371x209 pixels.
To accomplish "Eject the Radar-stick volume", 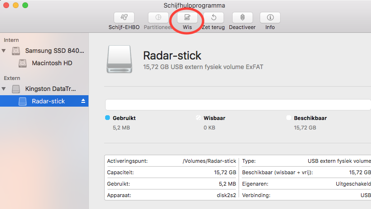I will click(83, 101).
